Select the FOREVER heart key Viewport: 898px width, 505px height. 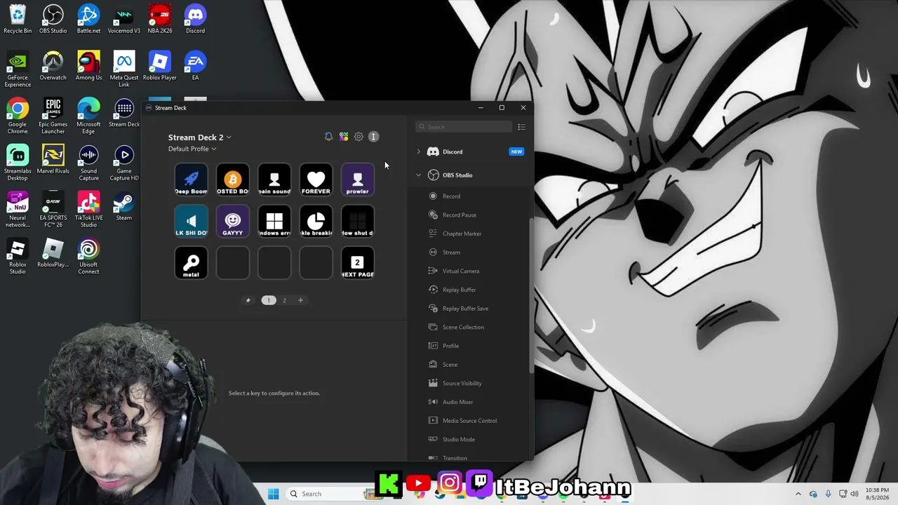click(x=316, y=180)
